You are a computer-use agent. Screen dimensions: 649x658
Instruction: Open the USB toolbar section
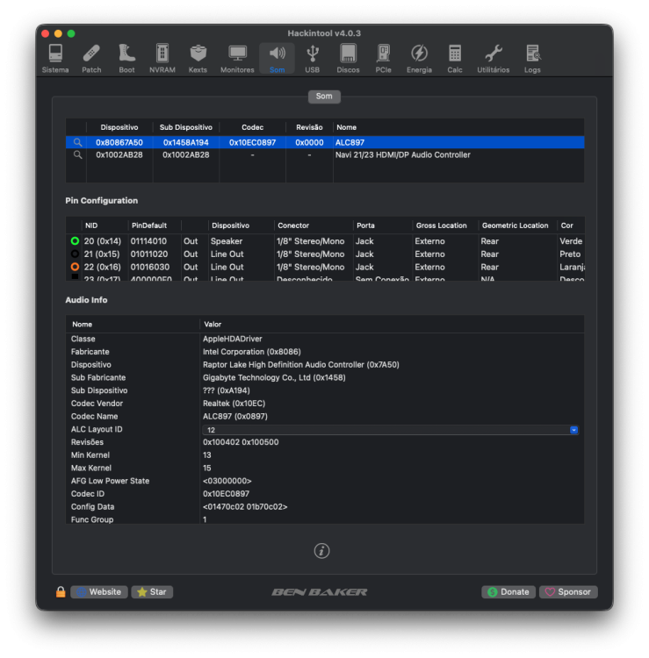pos(312,59)
